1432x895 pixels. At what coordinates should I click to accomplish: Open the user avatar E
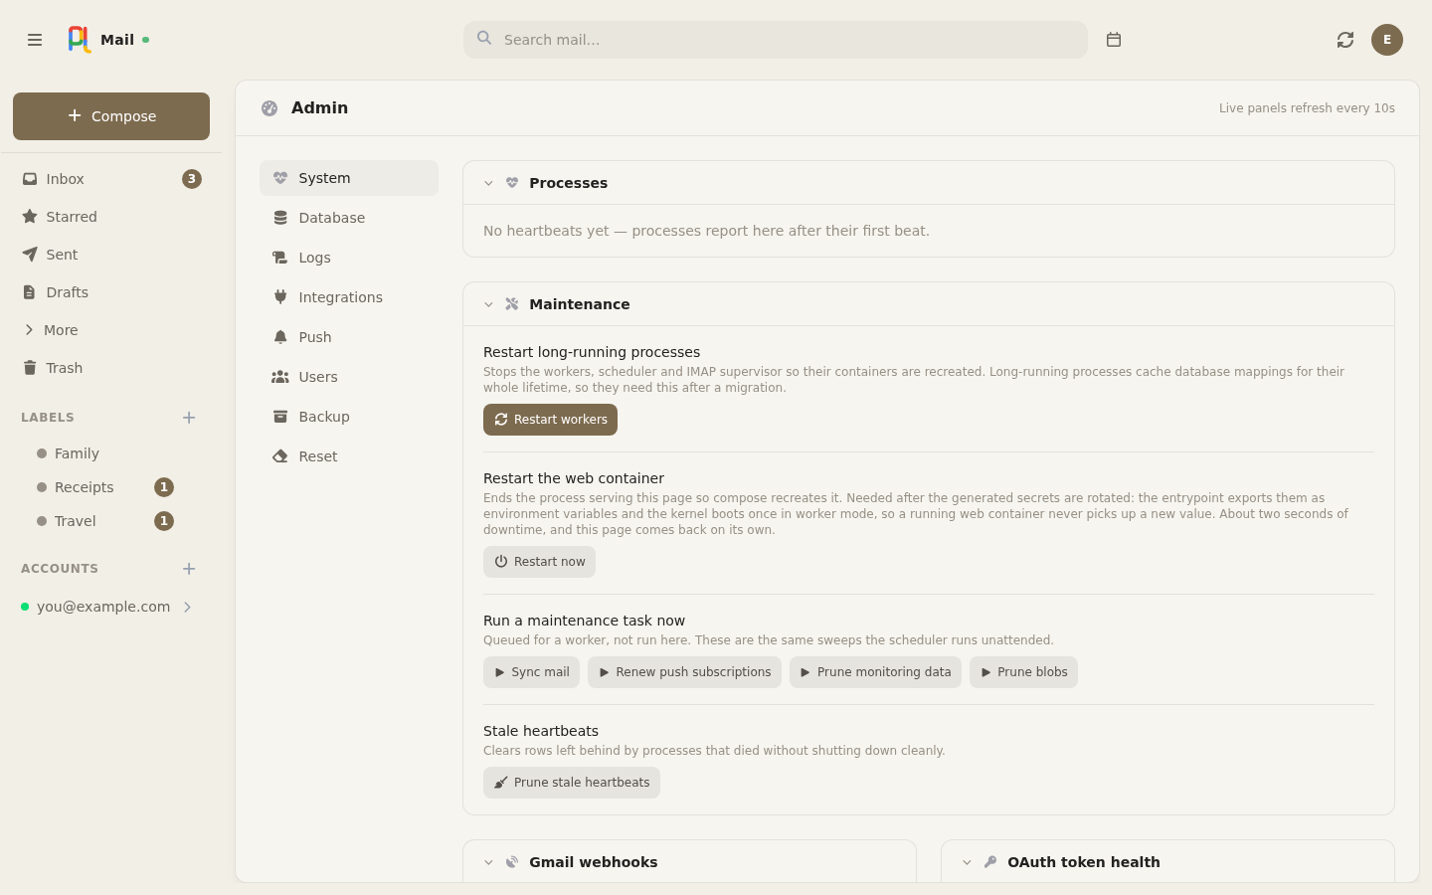coord(1387,40)
